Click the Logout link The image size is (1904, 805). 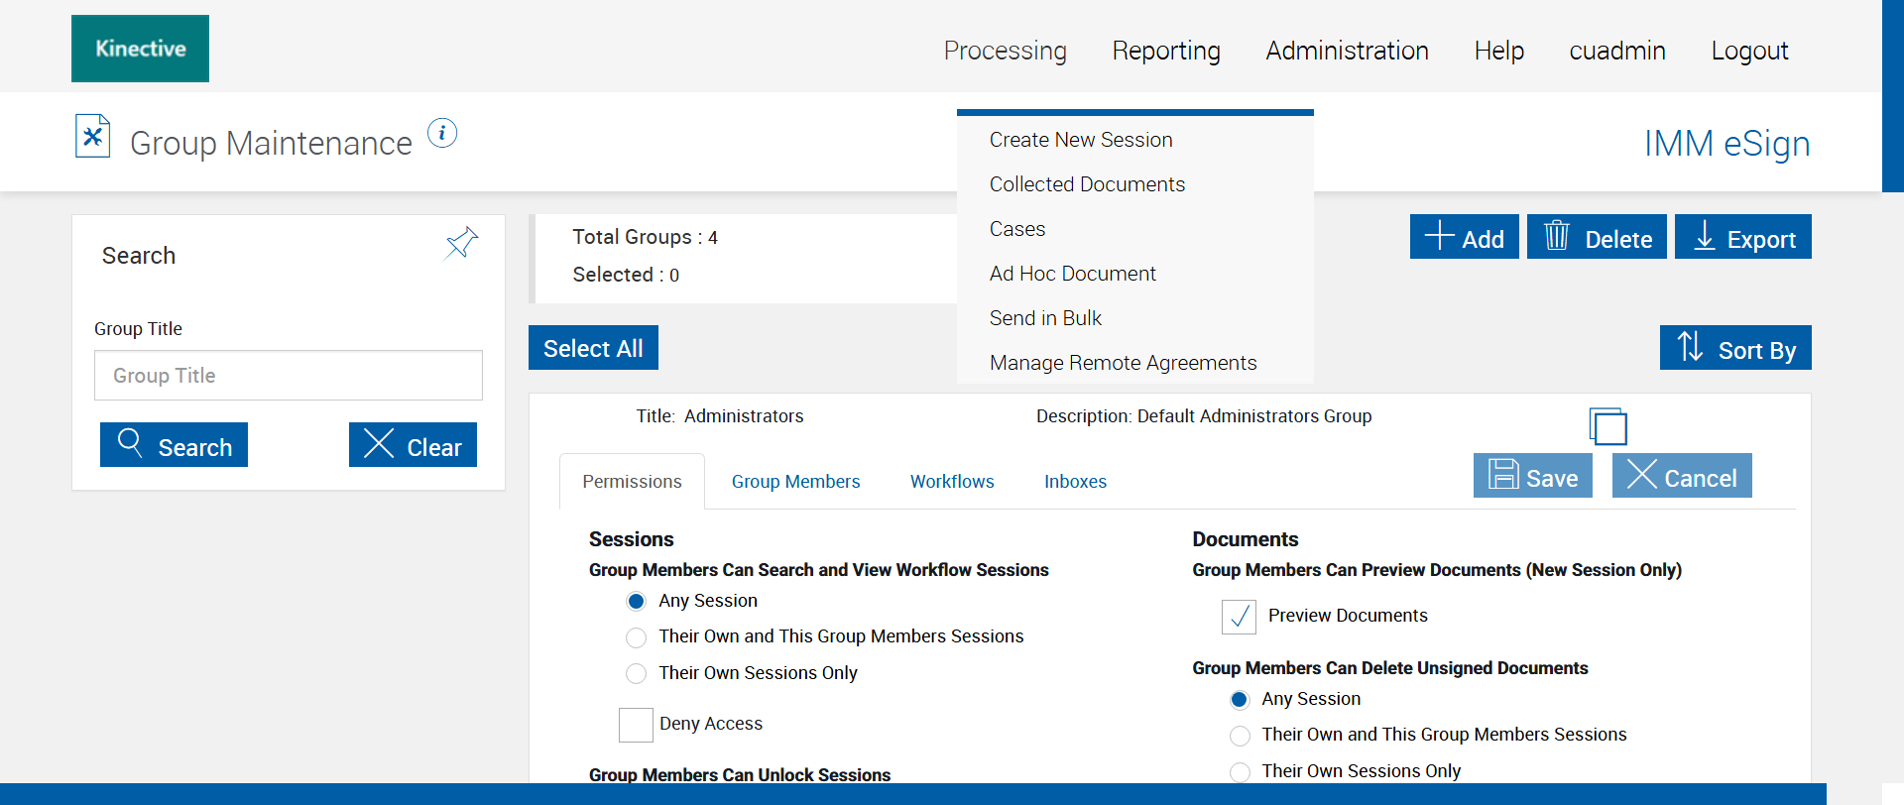click(1749, 51)
